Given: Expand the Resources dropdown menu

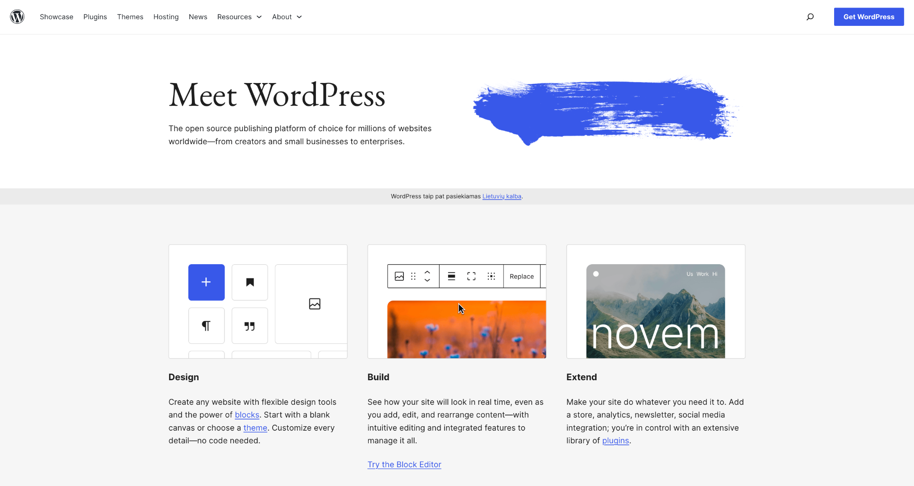Looking at the screenshot, I should [x=240, y=17].
